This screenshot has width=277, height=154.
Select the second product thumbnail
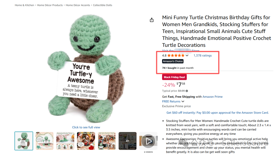45,141
